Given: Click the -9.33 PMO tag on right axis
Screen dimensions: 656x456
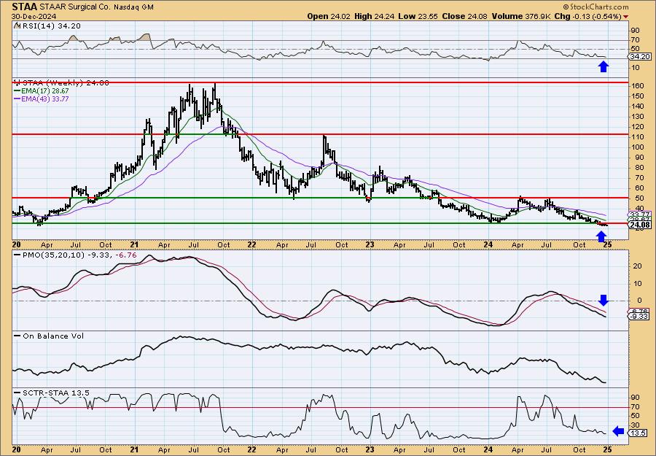Looking at the screenshot, I should pyautogui.click(x=639, y=317).
